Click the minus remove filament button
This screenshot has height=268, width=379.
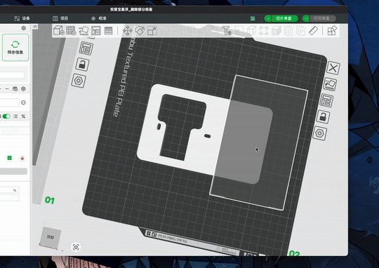point(7,89)
